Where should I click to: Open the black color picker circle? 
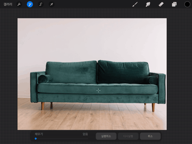coord(187,4)
